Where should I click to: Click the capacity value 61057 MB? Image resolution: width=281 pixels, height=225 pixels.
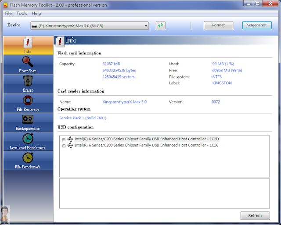tap(111, 64)
